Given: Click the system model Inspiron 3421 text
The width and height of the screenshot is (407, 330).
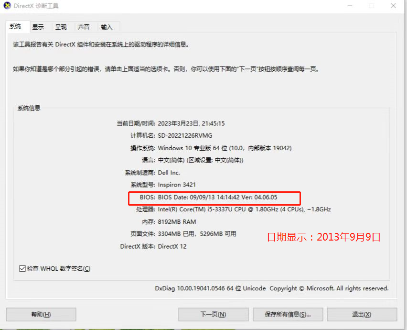Looking at the screenshot, I should (177, 185).
